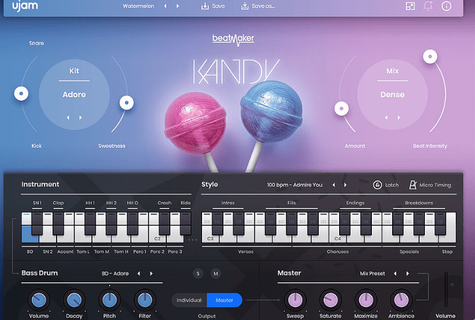The width and height of the screenshot is (475, 320).
Task: Click the Latch icon
Action: pyautogui.click(x=377, y=185)
